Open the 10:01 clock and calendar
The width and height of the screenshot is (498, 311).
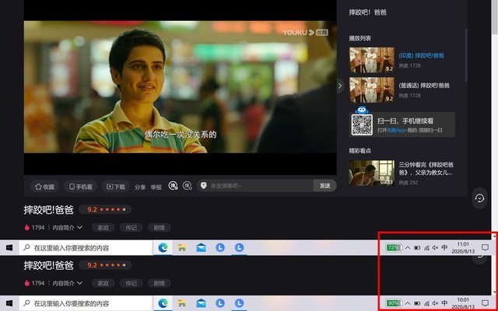click(463, 303)
